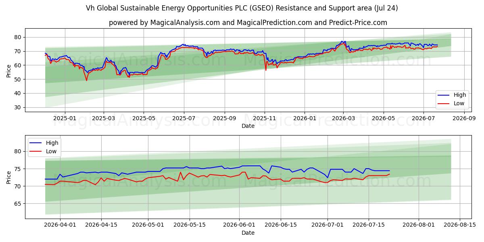Click the '2025-01' tick label on the upper chart
Screen dimensions: 484x242
[x=65, y=118]
